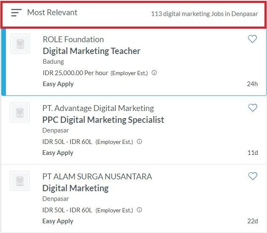Click Easy Apply on PT ALAM SURGA listing
The height and width of the screenshot is (233, 267).
[58, 221]
